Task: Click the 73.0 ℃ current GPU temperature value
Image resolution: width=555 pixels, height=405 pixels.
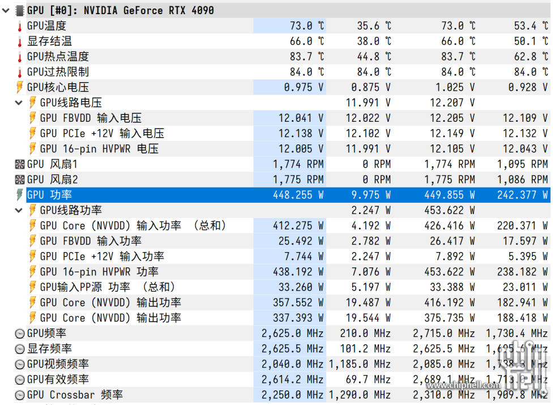Action: 307,26
